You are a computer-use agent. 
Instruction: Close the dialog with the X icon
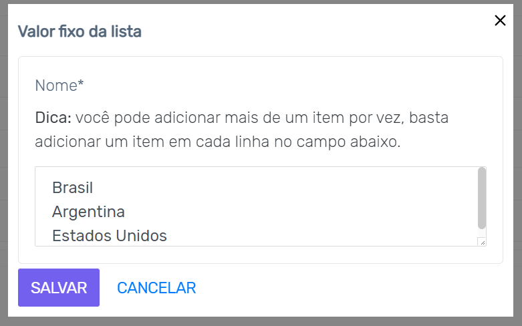coord(500,21)
